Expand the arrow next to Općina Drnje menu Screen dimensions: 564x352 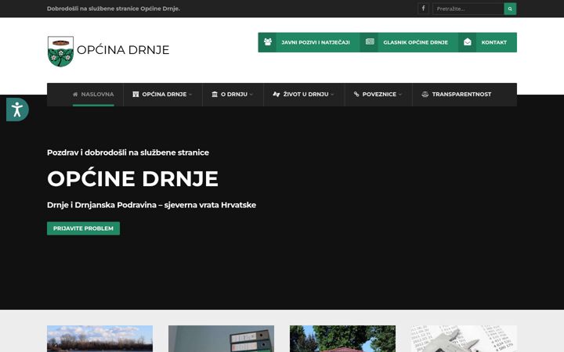click(190, 95)
